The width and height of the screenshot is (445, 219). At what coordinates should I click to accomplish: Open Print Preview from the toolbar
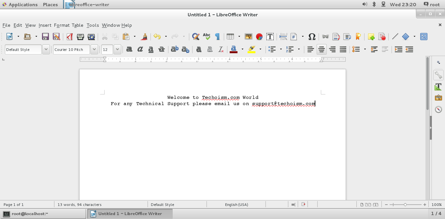pos(92,37)
